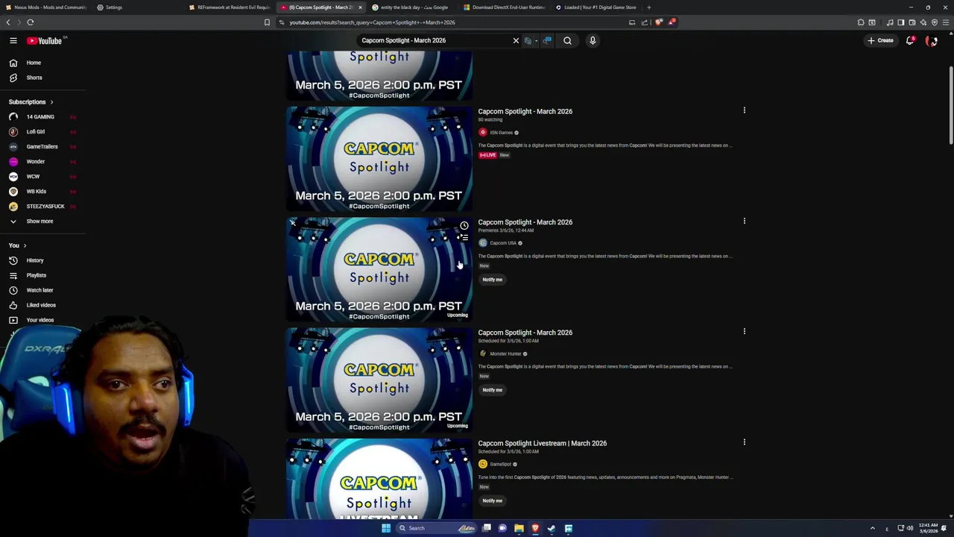Screen dimensions: 954x537
Task: Open more options for IGN Games result
Action: tap(744, 110)
